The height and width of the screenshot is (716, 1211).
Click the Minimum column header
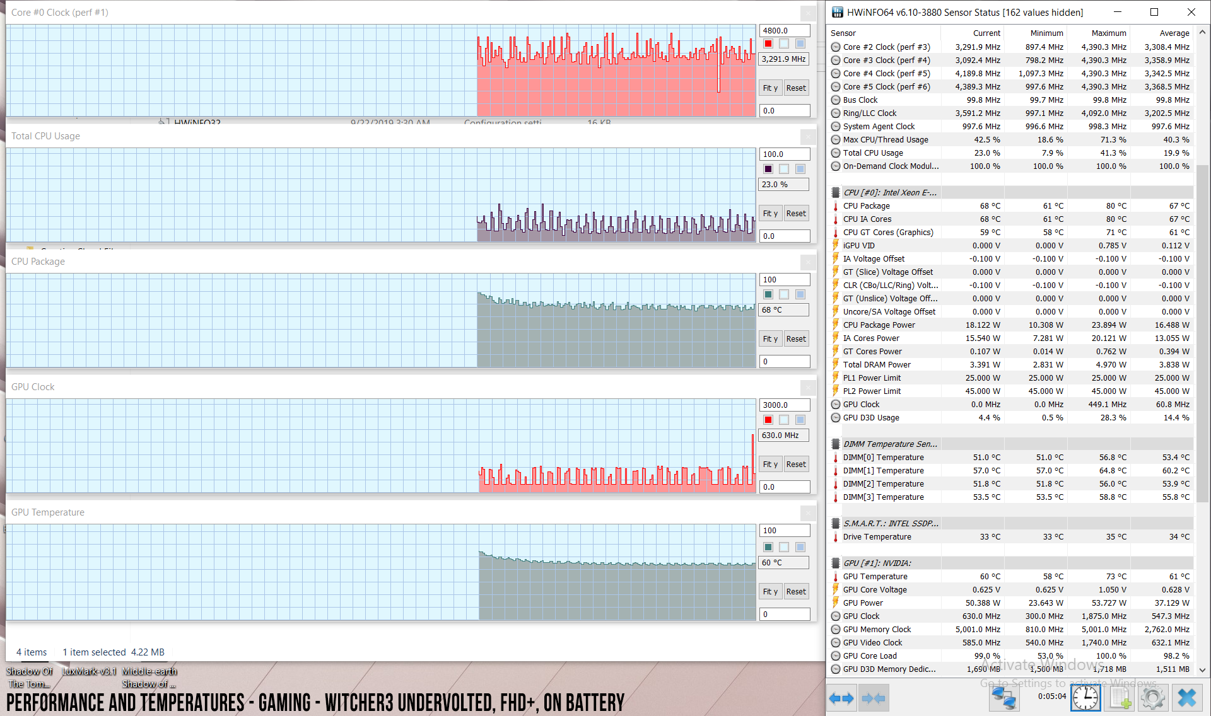click(1035, 33)
